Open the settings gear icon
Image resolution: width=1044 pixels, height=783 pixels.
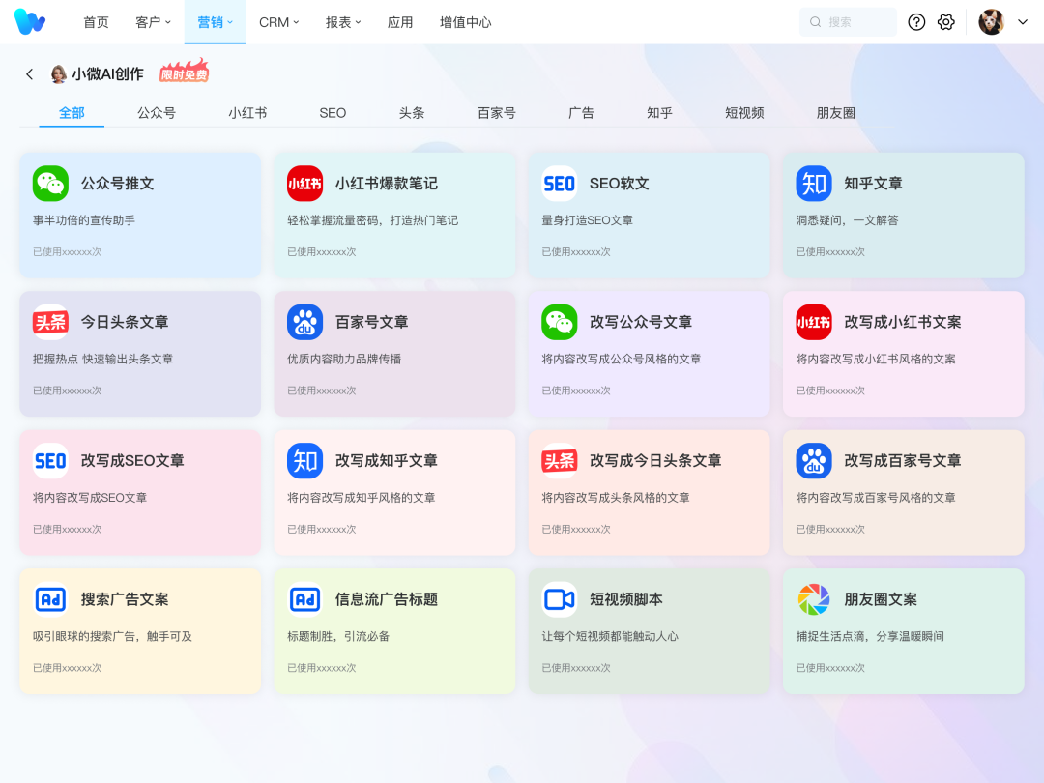pos(945,22)
